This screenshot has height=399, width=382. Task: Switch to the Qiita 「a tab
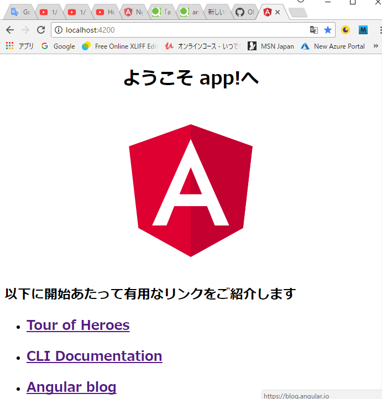[x=161, y=12]
